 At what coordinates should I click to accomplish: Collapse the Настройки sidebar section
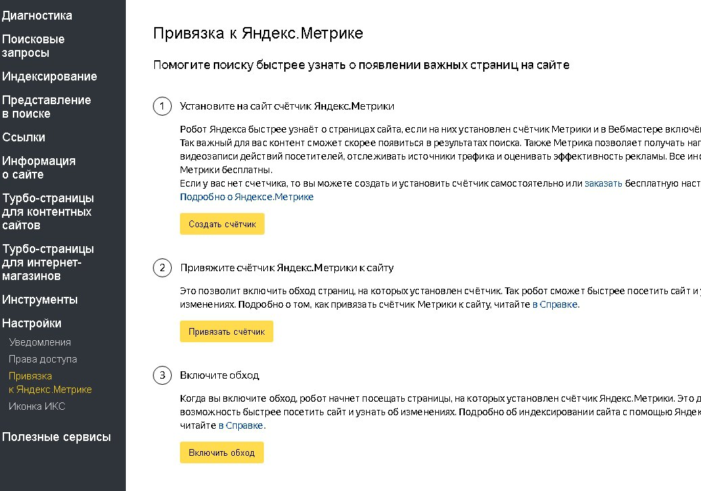coord(32,323)
